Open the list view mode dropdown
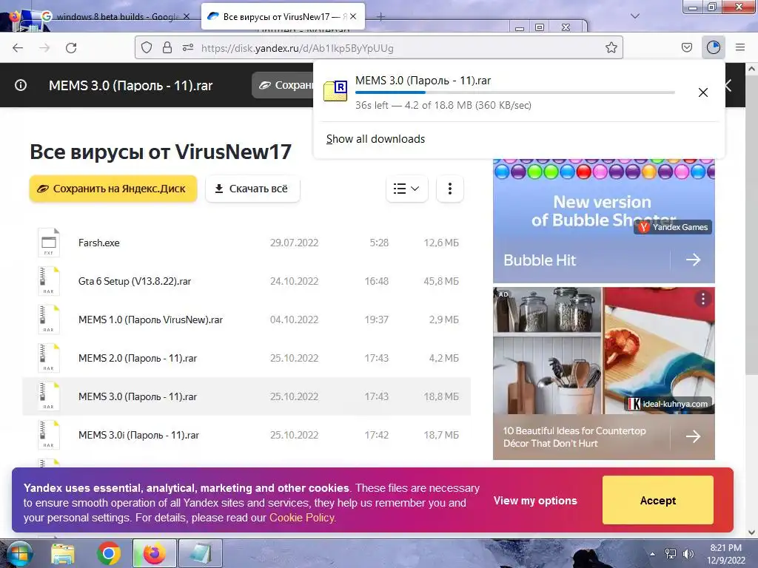The image size is (758, 568). click(x=406, y=189)
